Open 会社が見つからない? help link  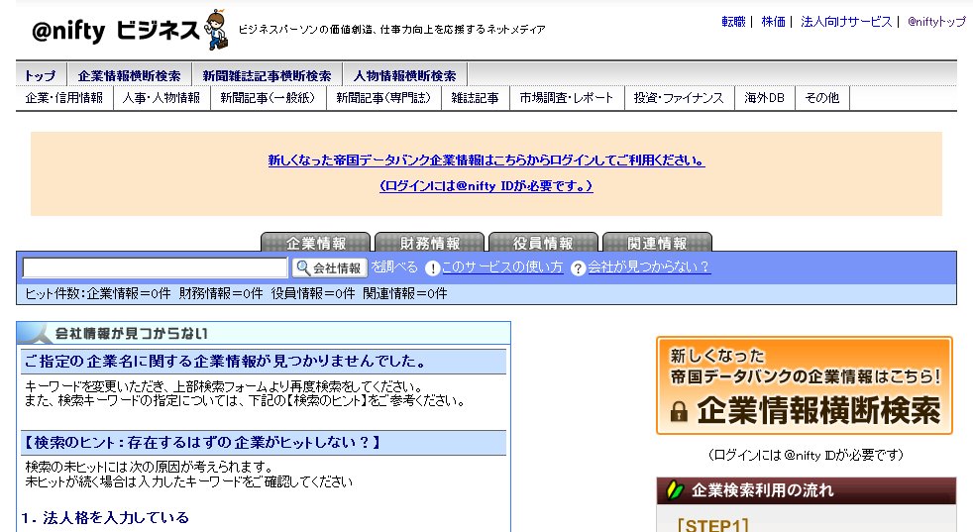(649, 266)
